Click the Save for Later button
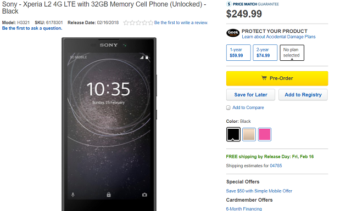The image size is (357, 211). (250, 95)
